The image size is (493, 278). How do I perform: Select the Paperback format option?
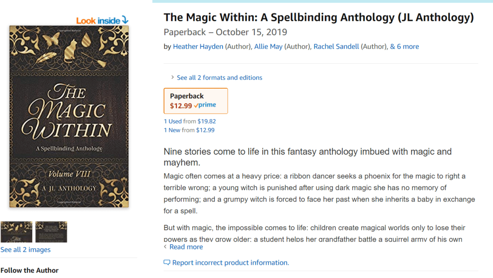pyautogui.click(x=195, y=101)
